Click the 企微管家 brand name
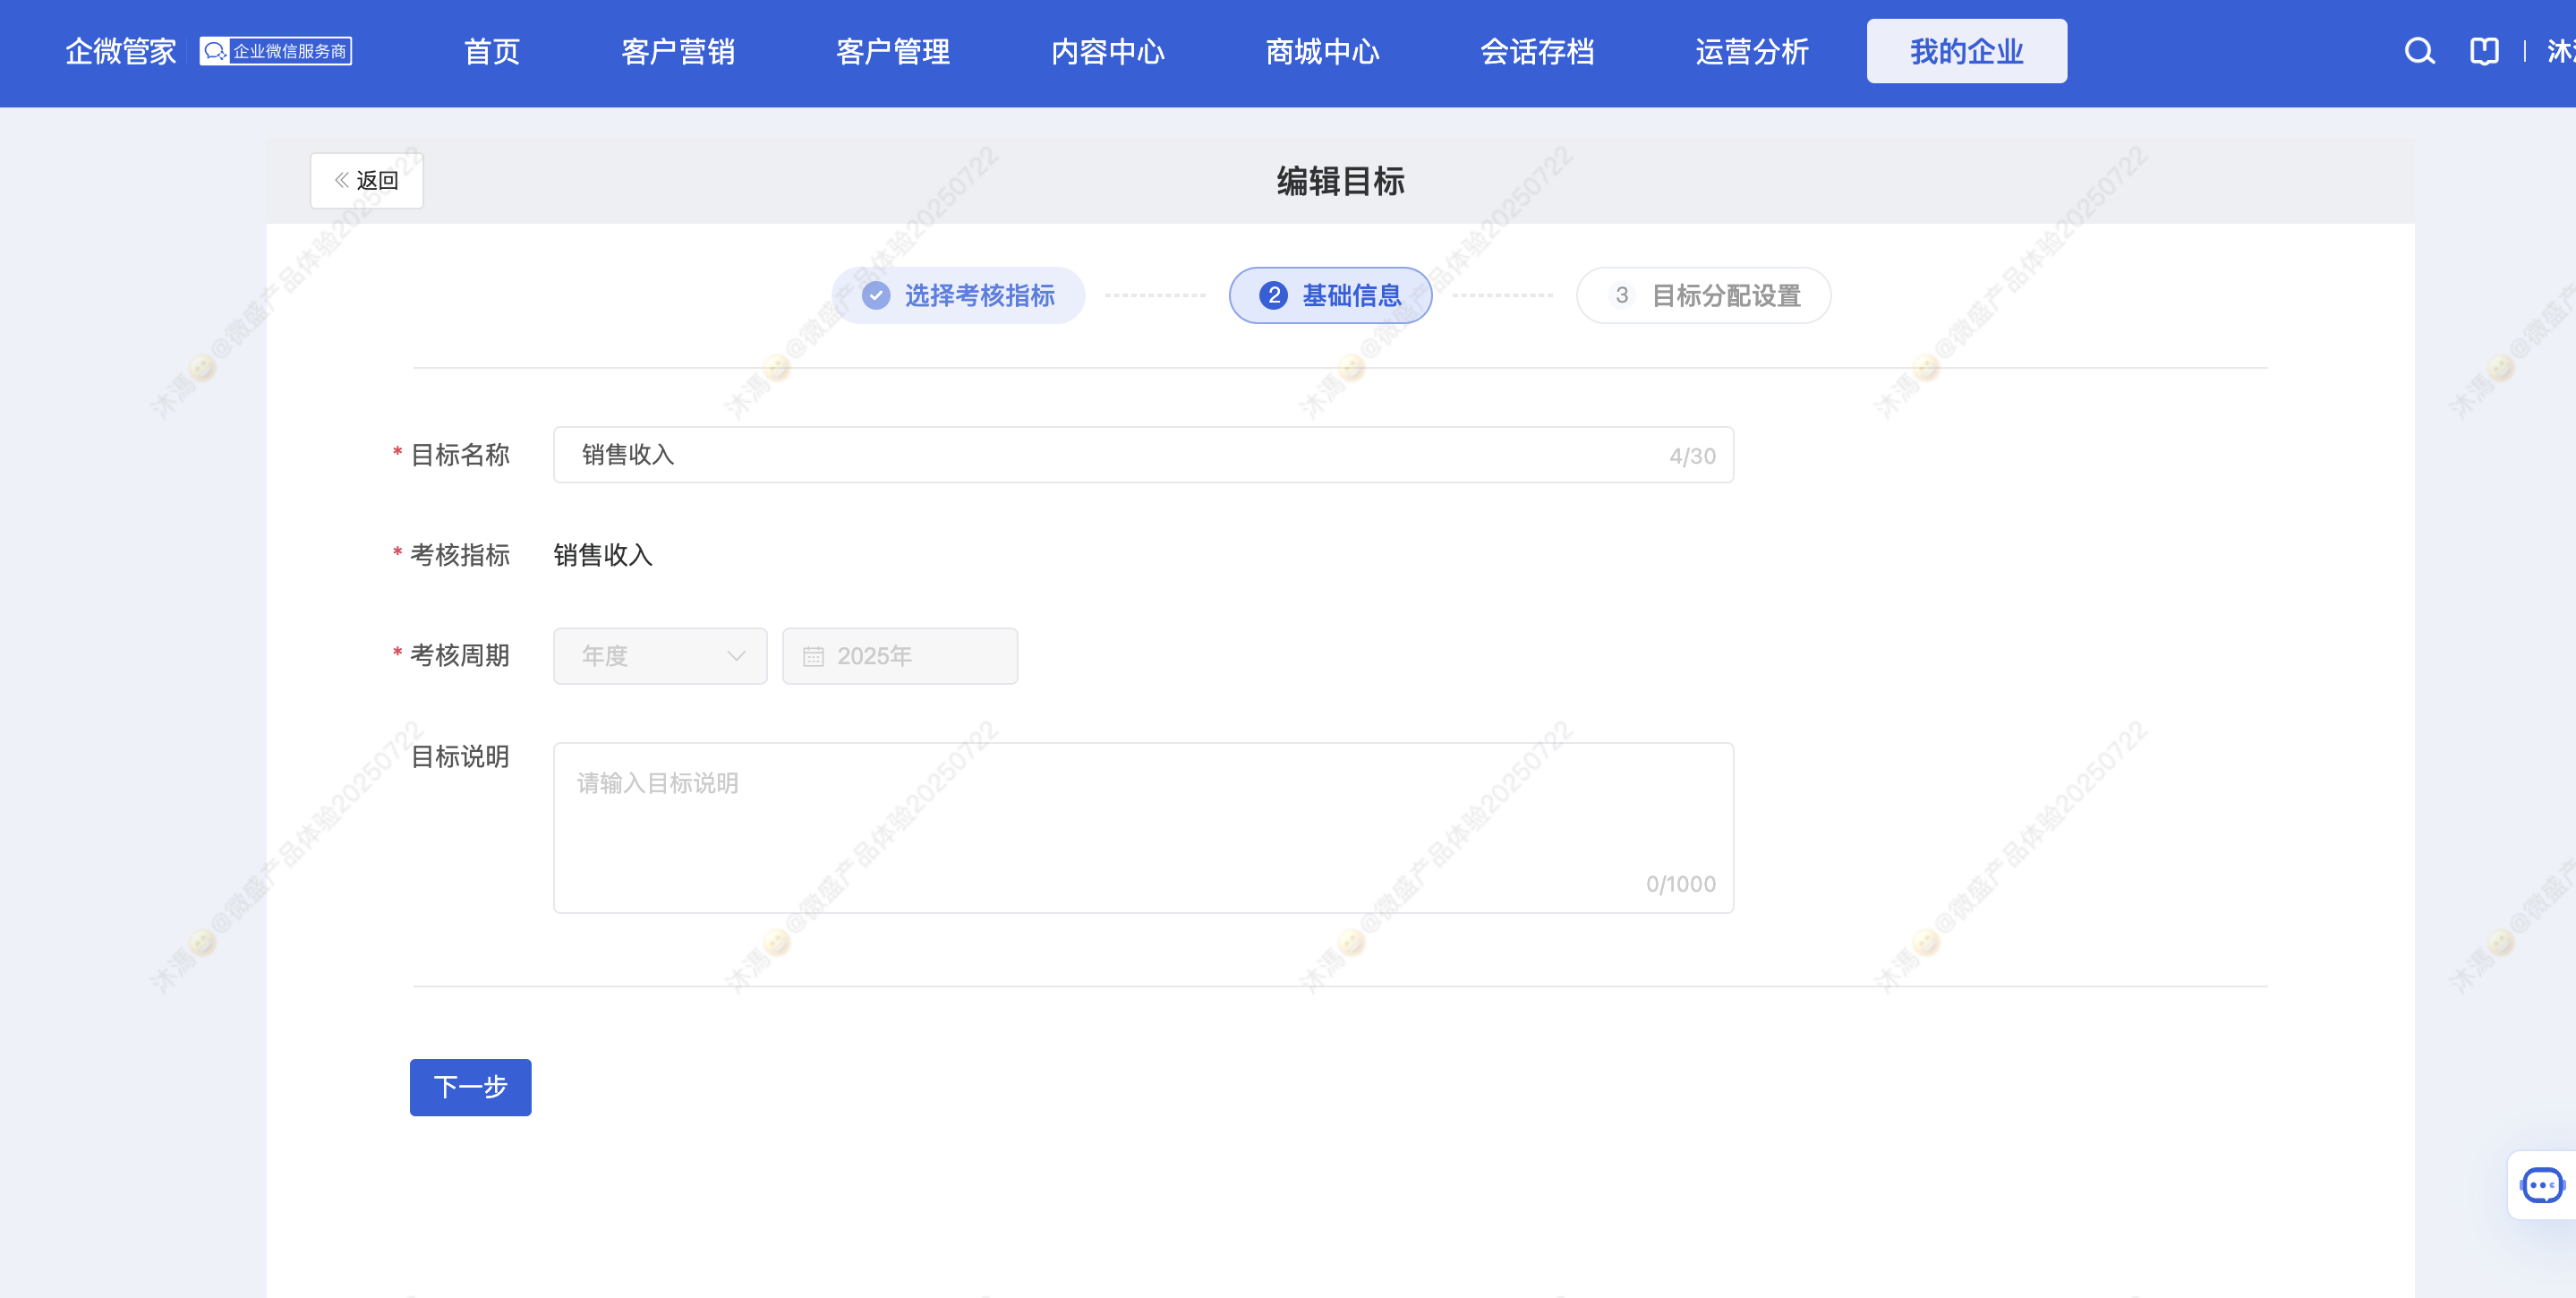This screenshot has height=1298, width=2576. [x=121, y=51]
